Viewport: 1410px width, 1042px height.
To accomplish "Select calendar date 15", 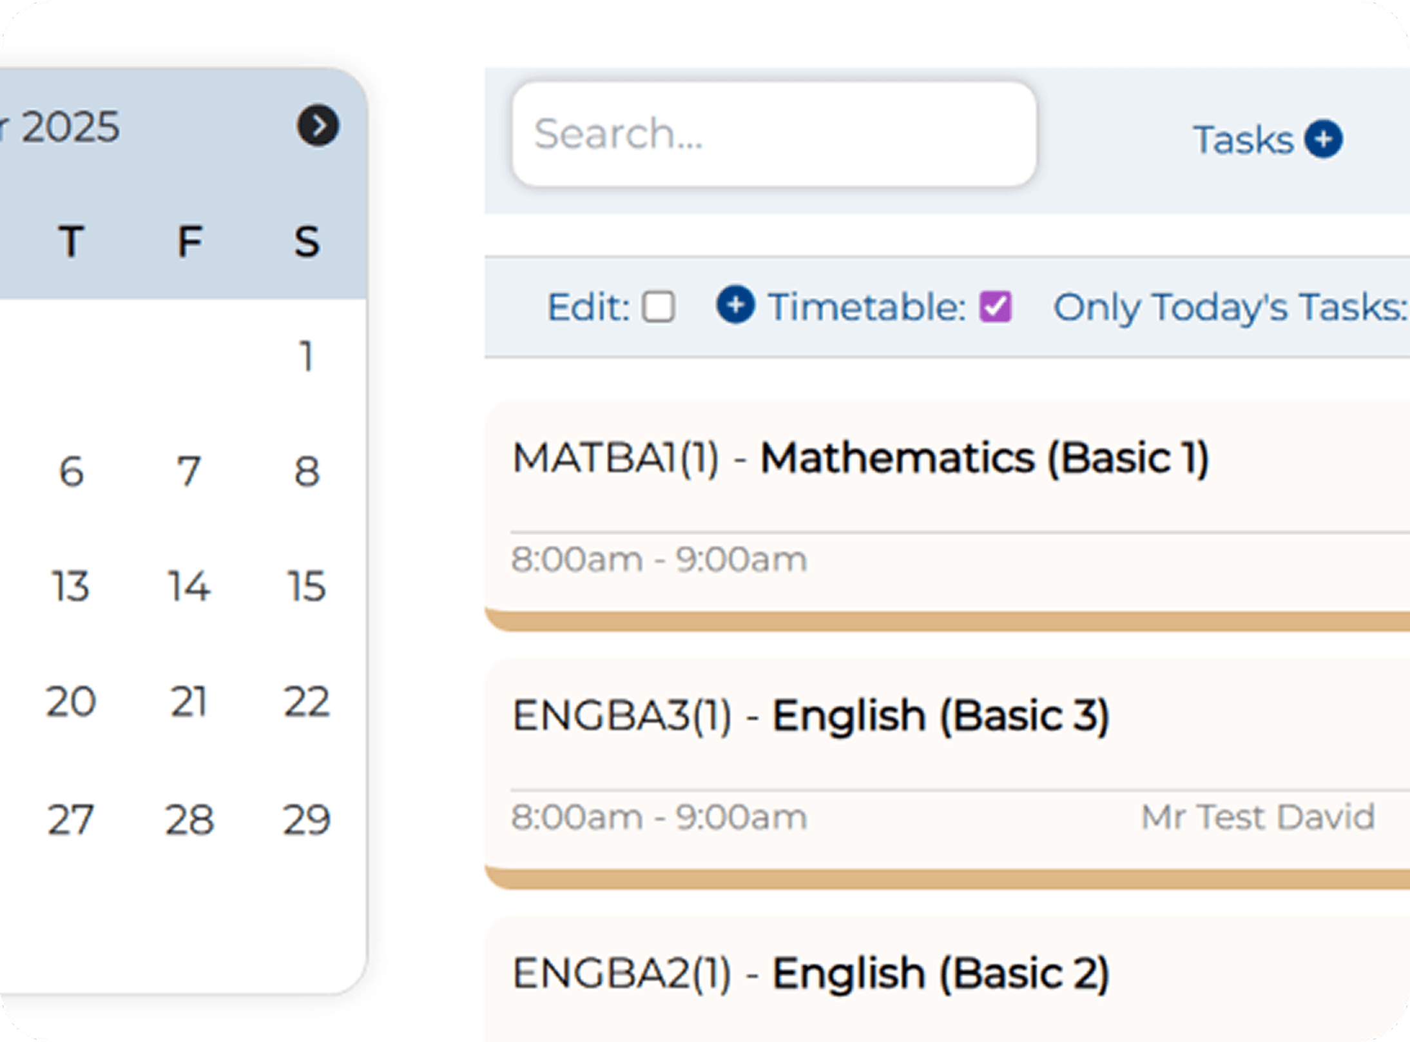I will pyautogui.click(x=307, y=586).
